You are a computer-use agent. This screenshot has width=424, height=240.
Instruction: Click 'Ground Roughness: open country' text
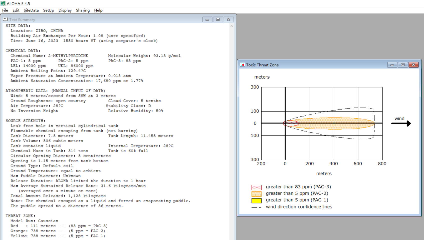(48, 101)
